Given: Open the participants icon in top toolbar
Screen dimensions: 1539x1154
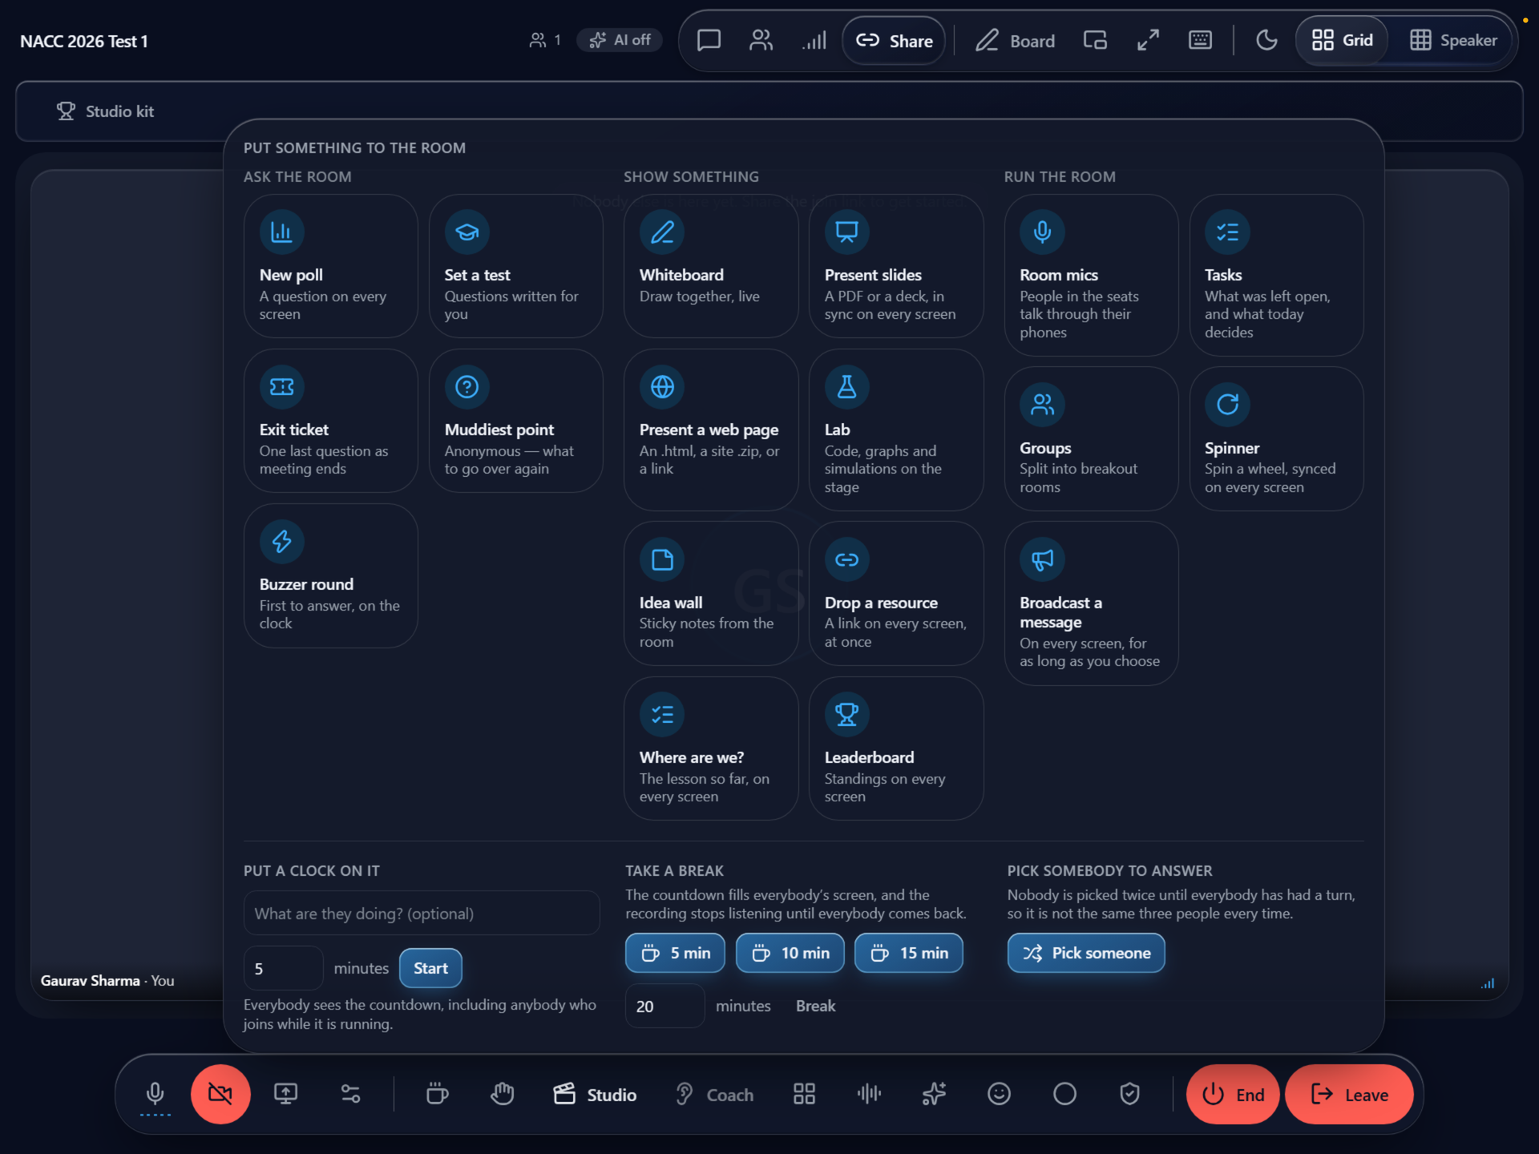Looking at the screenshot, I should (761, 40).
